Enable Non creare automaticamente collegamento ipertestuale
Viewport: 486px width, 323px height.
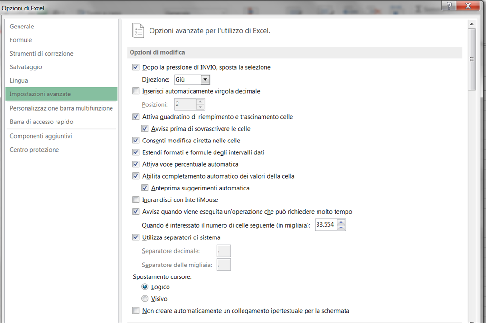point(136,310)
